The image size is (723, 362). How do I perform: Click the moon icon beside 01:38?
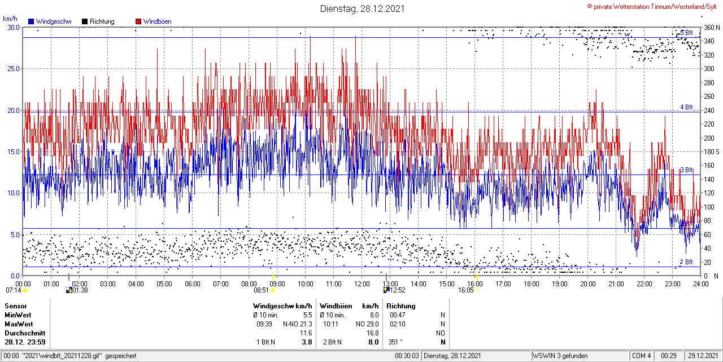tap(69, 290)
